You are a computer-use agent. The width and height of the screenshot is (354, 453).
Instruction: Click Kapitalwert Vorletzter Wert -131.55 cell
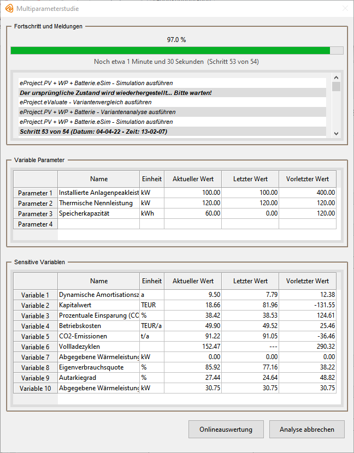tap(308, 305)
